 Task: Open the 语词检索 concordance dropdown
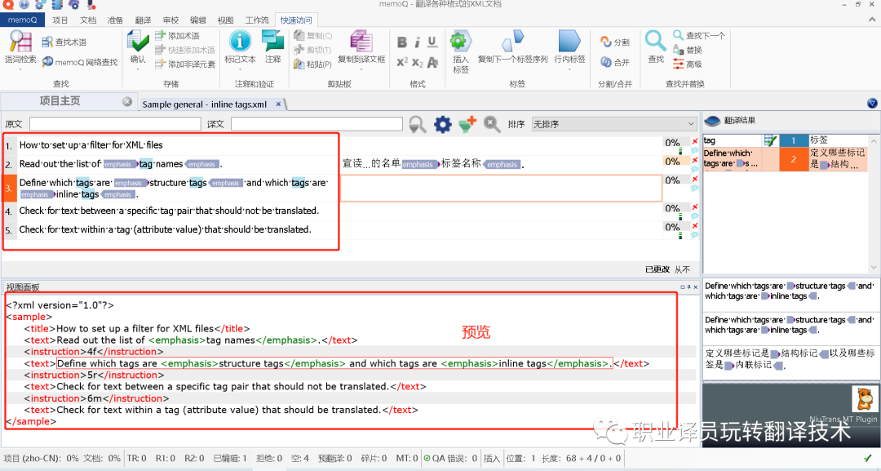tap(20, 69)
